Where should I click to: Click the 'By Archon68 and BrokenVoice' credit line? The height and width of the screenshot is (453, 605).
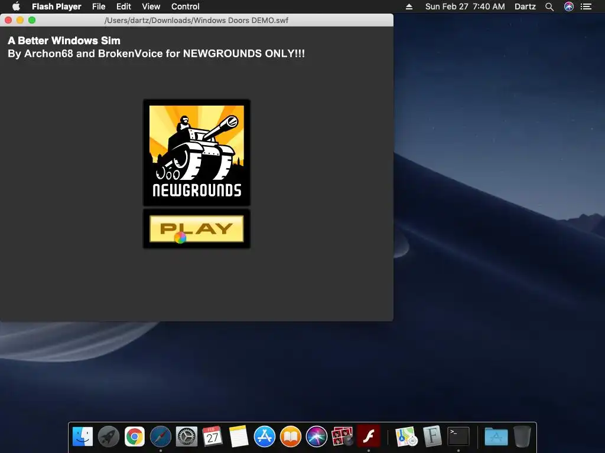pyautogui.click(x=156, y=53)
